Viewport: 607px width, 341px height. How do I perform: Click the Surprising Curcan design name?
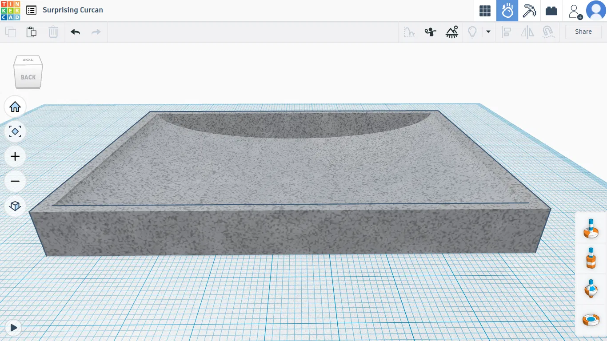73,10
